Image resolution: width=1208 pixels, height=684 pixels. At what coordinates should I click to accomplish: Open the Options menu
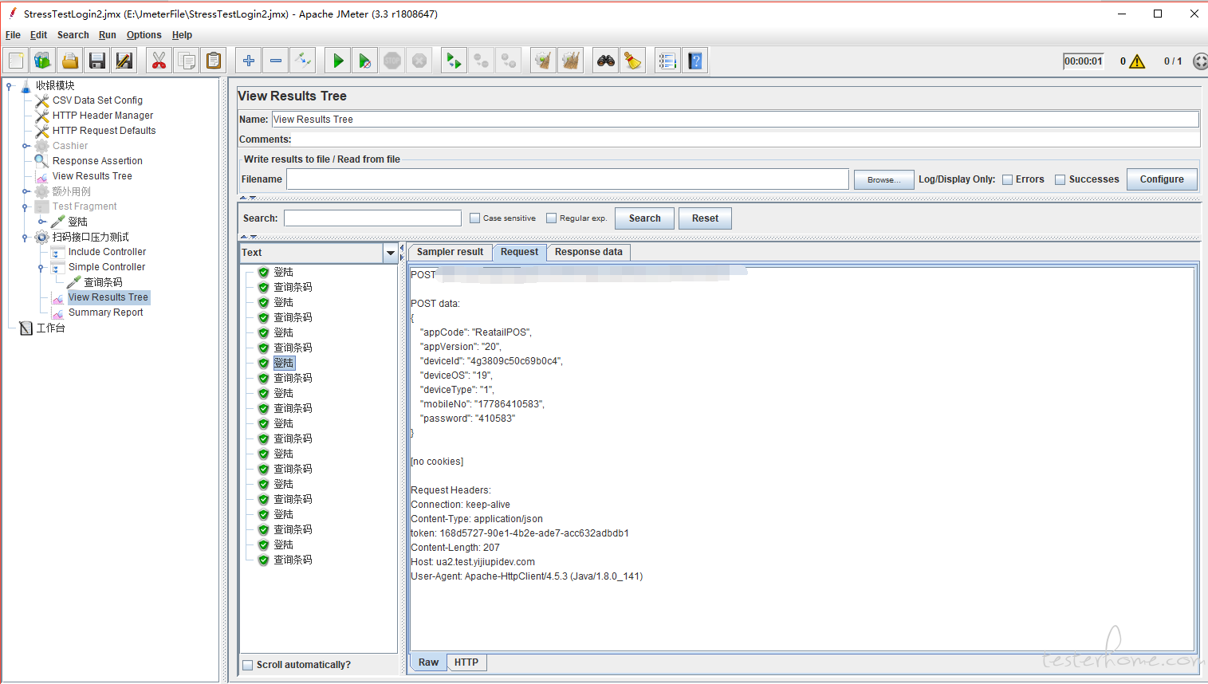pyautogui.click(x=144, y=35)
